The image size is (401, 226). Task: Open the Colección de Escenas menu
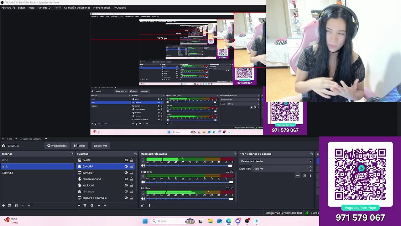point(77,8)
